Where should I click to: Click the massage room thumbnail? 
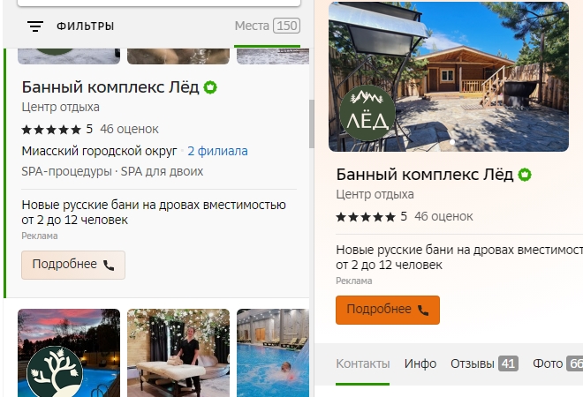click(178, 353)
